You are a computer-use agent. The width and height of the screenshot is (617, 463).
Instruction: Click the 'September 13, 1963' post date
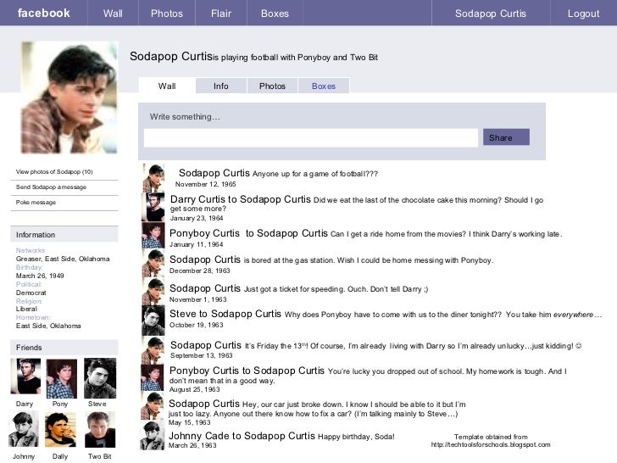click(x=202, y=355)
